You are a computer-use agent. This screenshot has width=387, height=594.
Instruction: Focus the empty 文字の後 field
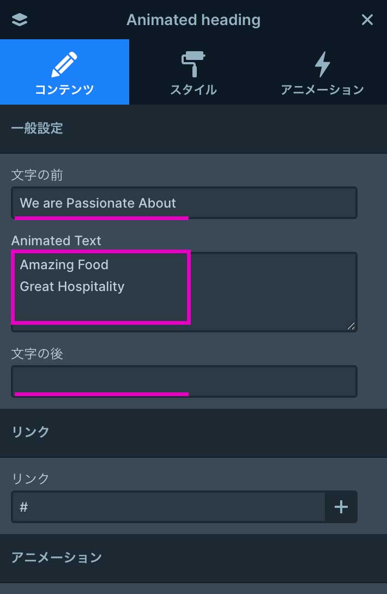tap(184, 381)
